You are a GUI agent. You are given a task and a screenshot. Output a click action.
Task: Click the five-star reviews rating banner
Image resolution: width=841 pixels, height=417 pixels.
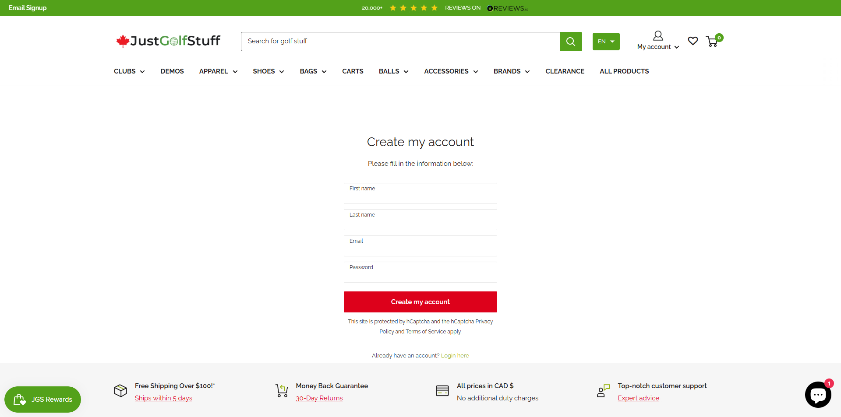pyautogui.click(x=413, y=8)
